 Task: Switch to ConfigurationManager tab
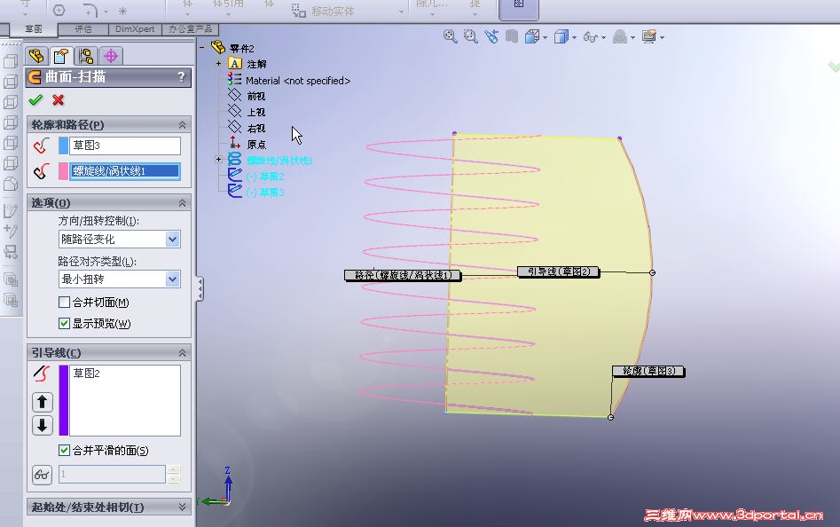[86, 56]
